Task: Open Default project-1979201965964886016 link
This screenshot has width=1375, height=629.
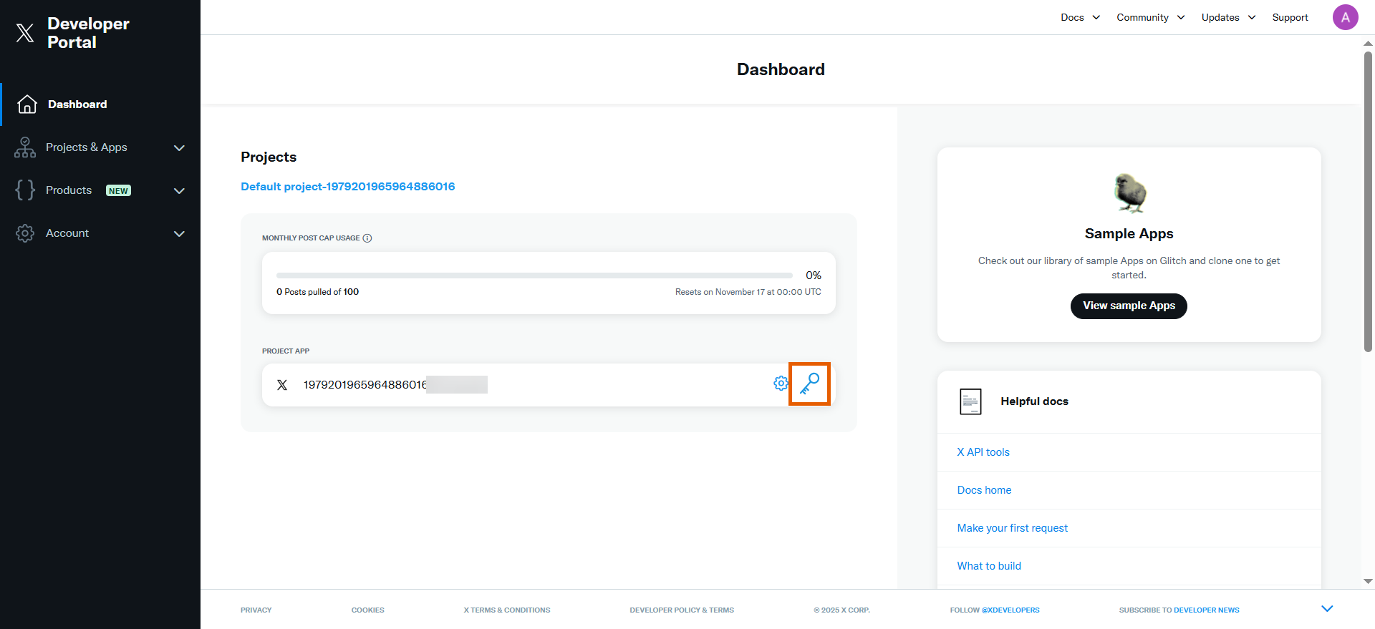Action: point(348,186)
